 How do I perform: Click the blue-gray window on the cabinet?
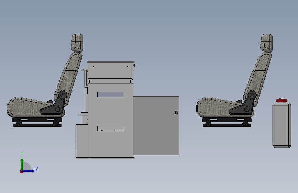pos(111,94)
